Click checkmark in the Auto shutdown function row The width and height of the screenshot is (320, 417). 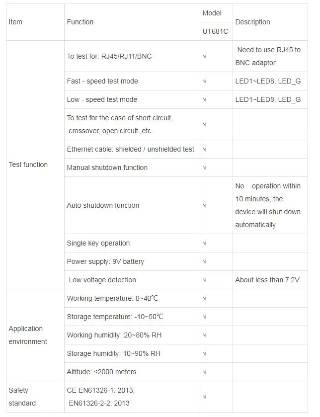(x=205, y=205)
